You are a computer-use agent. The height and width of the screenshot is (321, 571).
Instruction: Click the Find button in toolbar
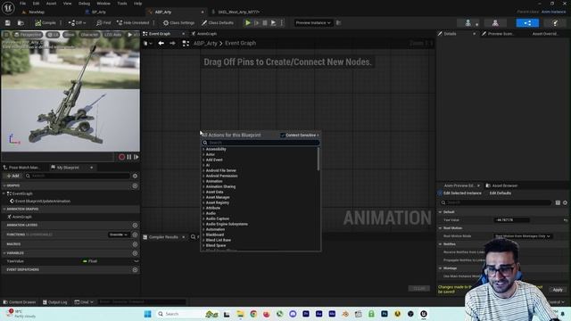103,23
